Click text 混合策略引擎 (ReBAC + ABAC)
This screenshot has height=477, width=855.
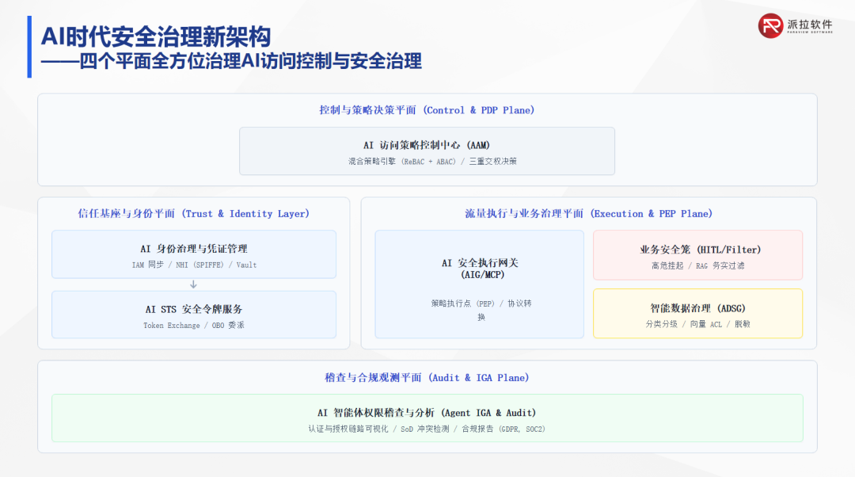402,162
